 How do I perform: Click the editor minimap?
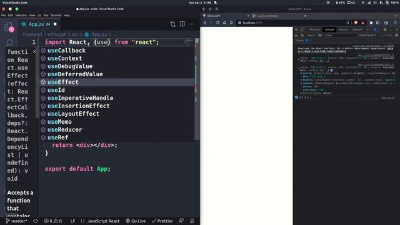point(189,42)
